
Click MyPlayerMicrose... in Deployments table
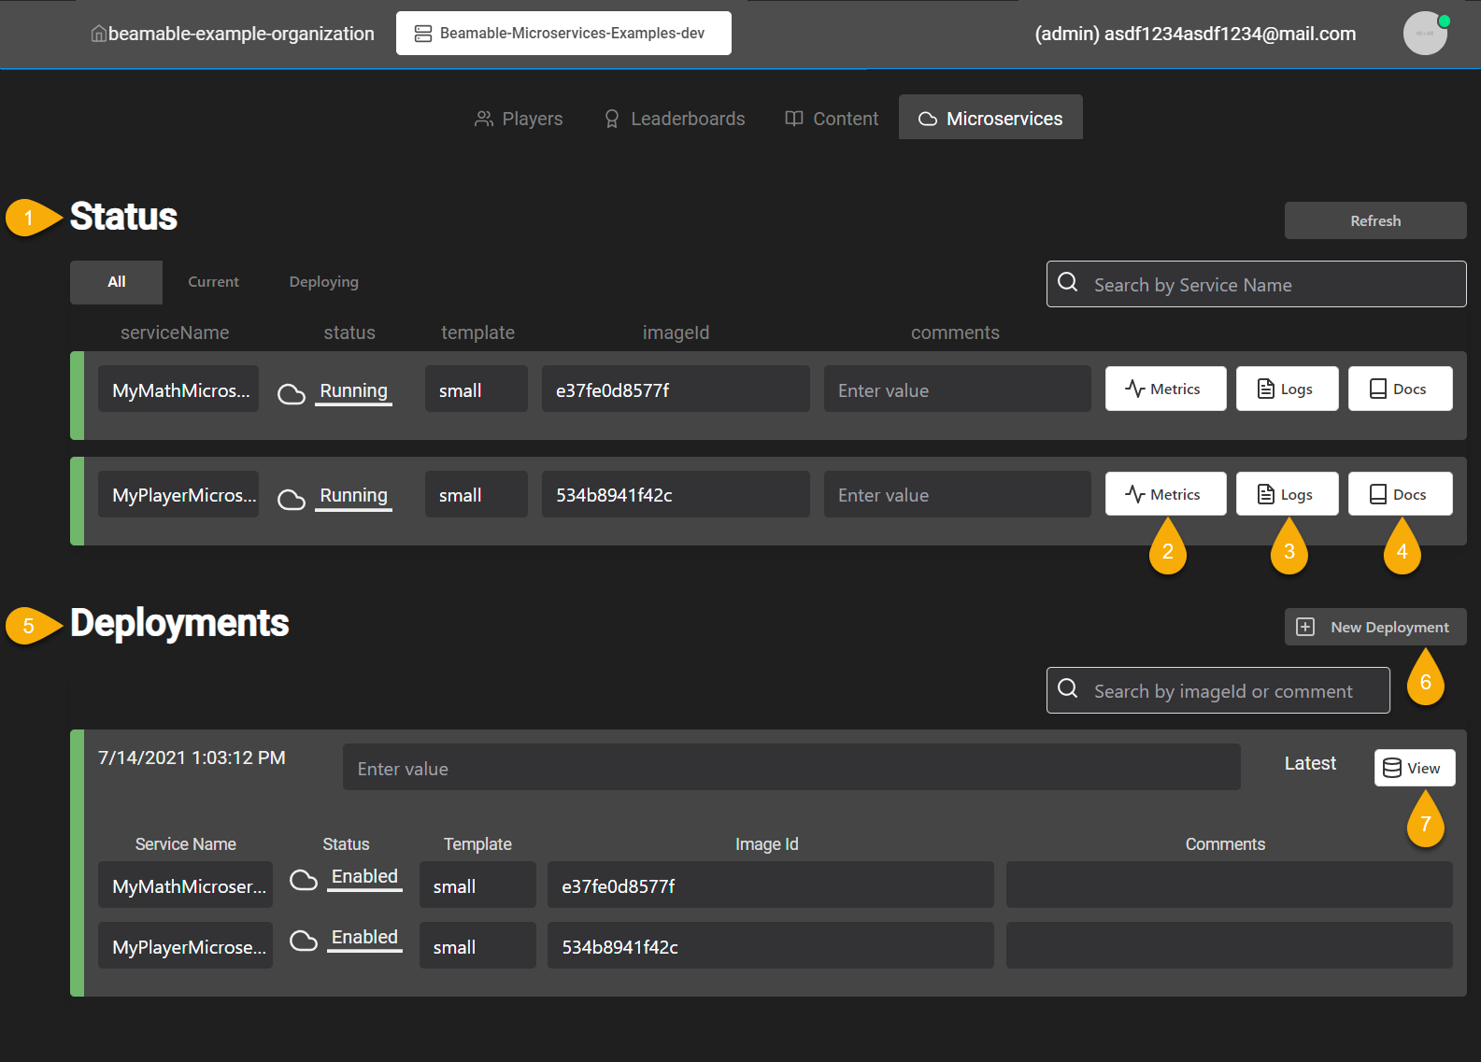pos(185,945)
